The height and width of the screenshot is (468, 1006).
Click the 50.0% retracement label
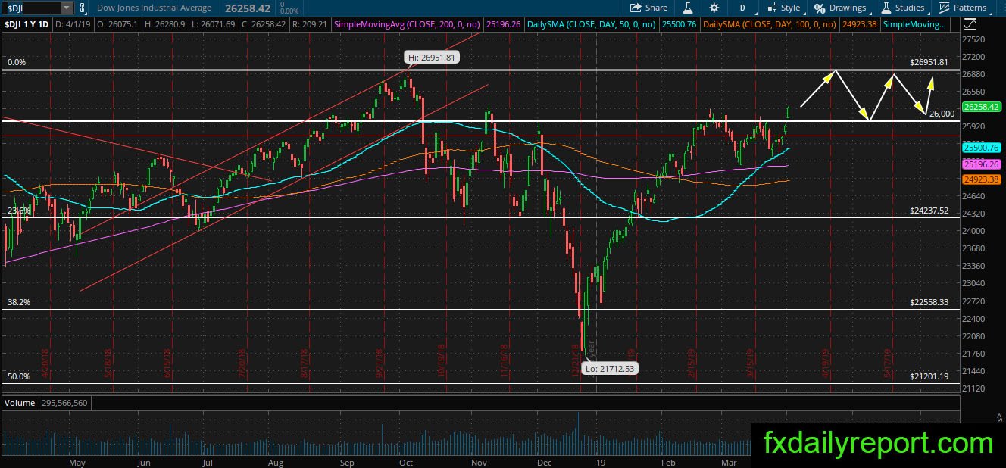(x=17, y=376)
